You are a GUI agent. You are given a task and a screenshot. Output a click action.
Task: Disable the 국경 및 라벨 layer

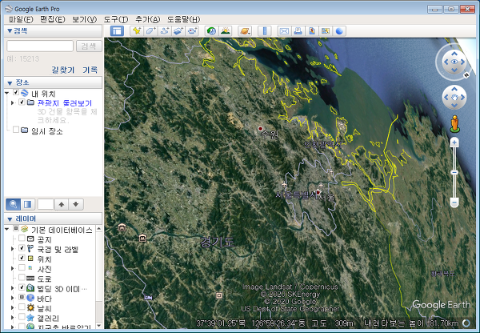point(22,248)
